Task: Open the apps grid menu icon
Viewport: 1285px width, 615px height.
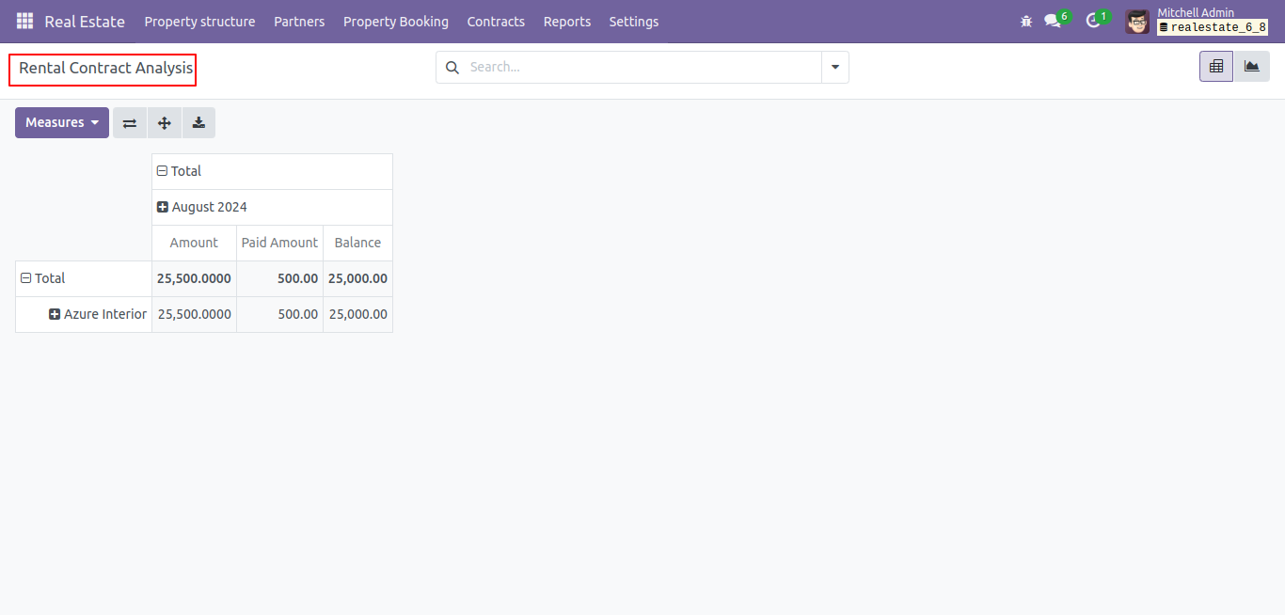Action: tap(24, 21)
